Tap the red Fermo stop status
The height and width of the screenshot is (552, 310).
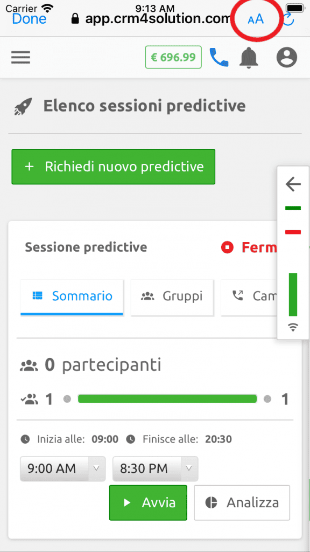point(249,247)
